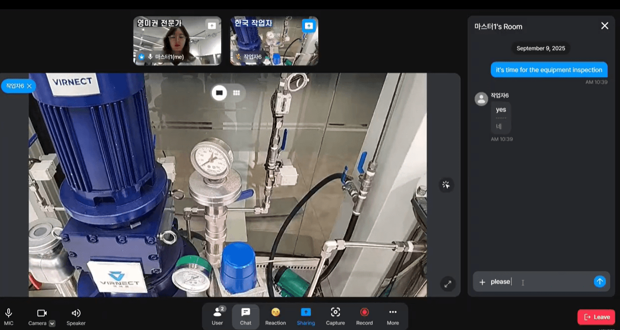Open the More options menu
The height and width of the screenshot is (330, 620).
(x=393, y=316)
